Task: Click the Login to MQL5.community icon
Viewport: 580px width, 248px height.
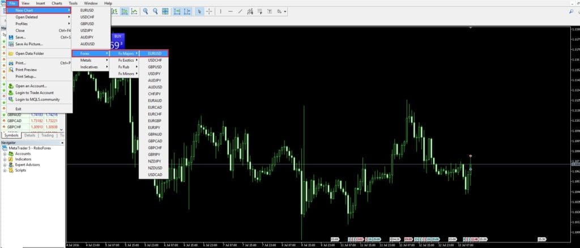Action: tap(11, 100)
